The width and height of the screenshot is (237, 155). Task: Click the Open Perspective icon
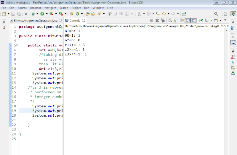coord(225,14)
